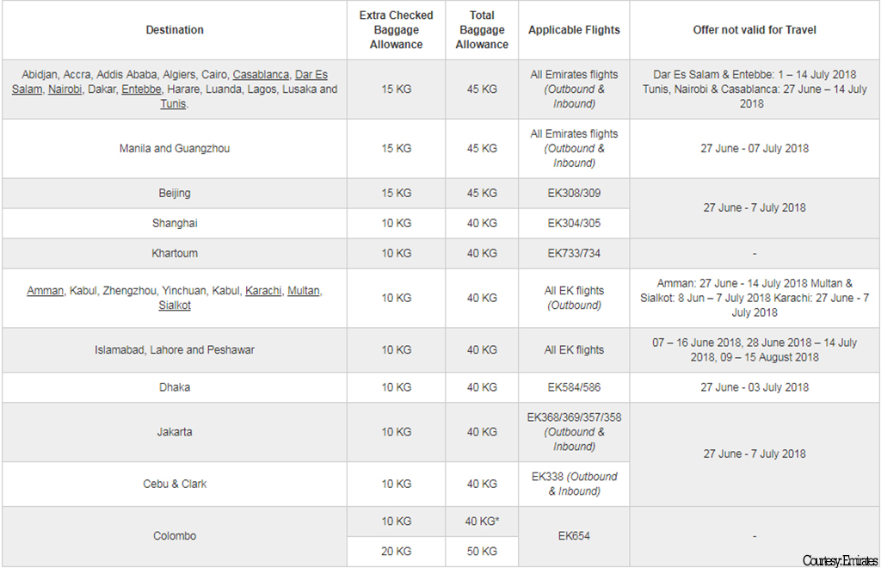Click the Manila and Guangzhou destination cell
This screenshot has width=881, height=568.
pos(175,149)
